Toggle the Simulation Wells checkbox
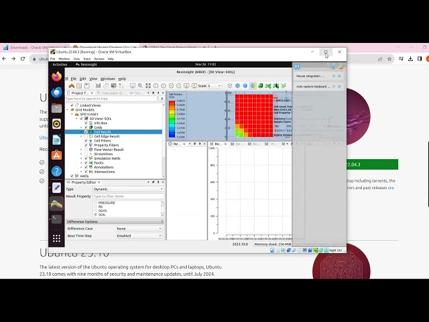The height and width of the screenshot is (322, 429). click(86, 158)
